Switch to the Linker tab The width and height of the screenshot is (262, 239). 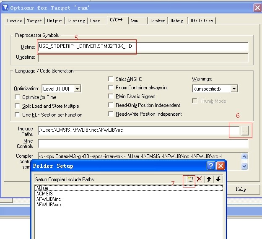(158, 21)
